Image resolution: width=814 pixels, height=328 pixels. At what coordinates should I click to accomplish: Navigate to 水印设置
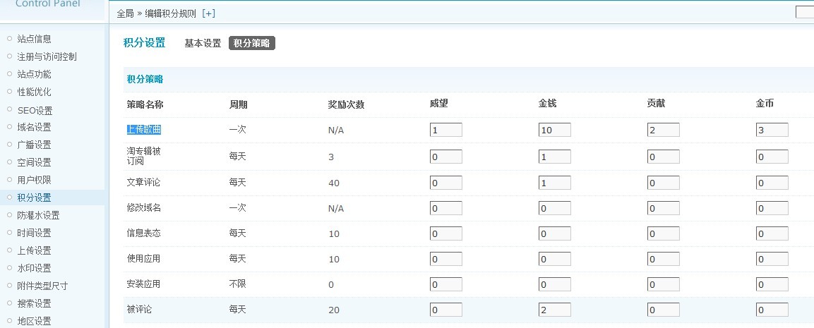(34, 268)
